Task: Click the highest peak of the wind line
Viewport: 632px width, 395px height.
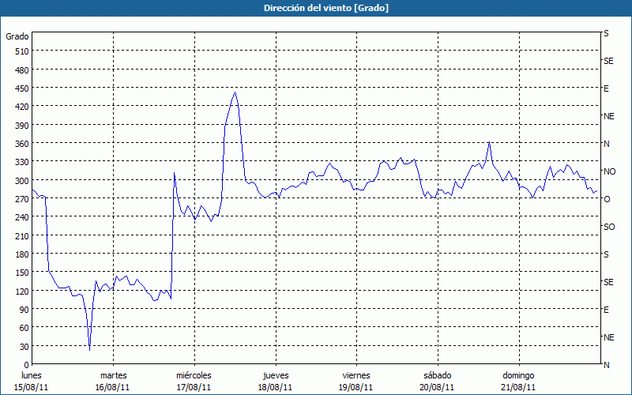Action: [235, 92]
